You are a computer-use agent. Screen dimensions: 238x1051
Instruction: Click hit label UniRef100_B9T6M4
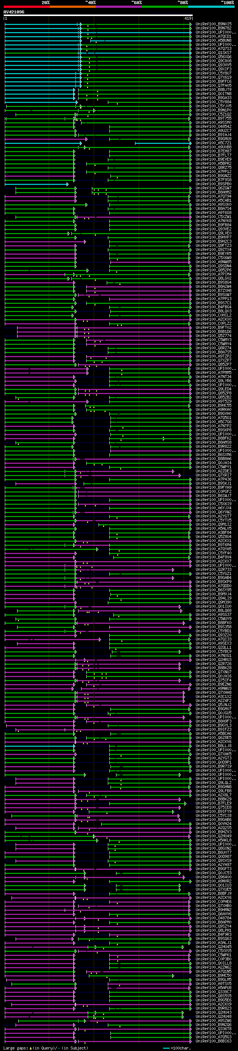click(213, 545)
